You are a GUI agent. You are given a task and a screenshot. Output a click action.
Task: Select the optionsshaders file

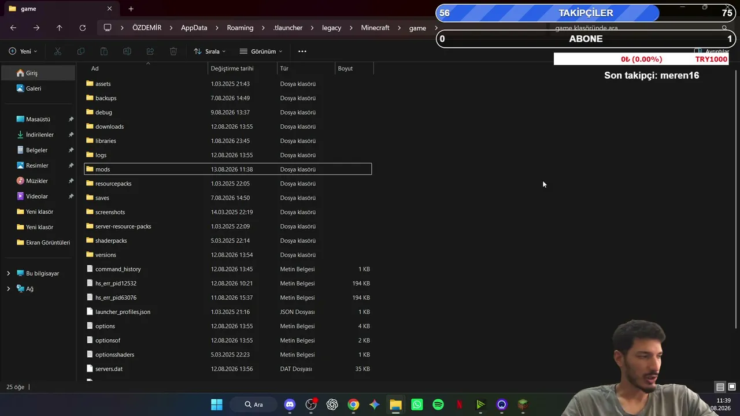tap(228, 355)
